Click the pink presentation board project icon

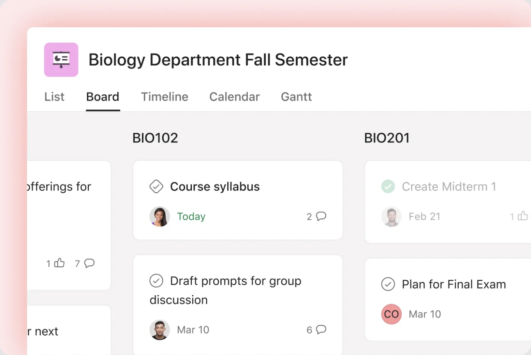61,59
